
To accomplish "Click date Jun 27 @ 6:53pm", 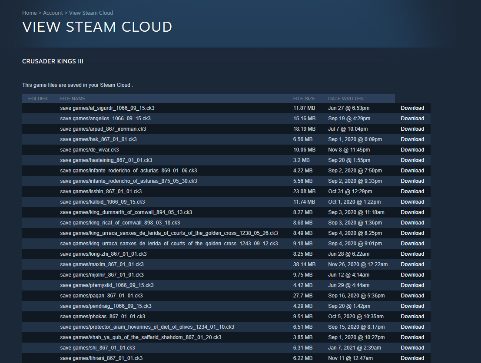I will point(349,108).
